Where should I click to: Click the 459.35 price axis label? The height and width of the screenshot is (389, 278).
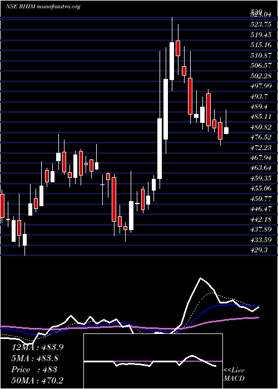[x=260, y=178]
